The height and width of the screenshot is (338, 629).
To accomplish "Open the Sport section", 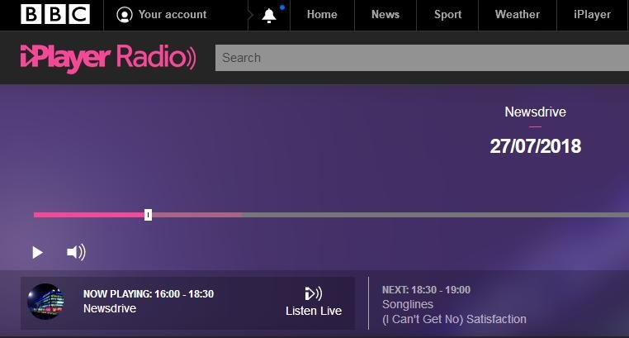I will click(447, 15).
